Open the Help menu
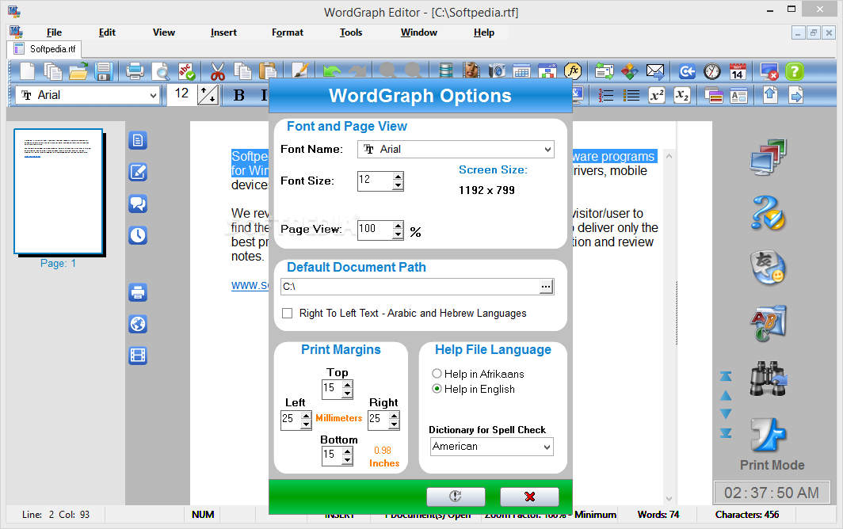 [484, 32]
